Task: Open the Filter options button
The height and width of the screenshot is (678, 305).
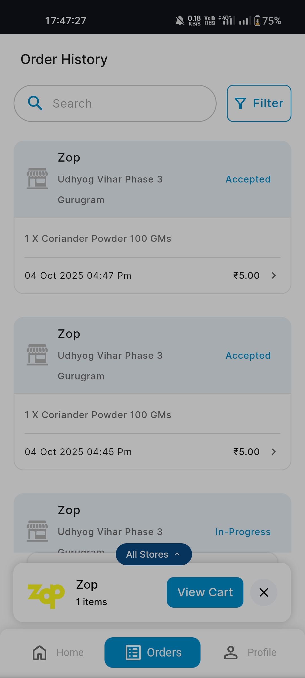Action: click(259, 103)
